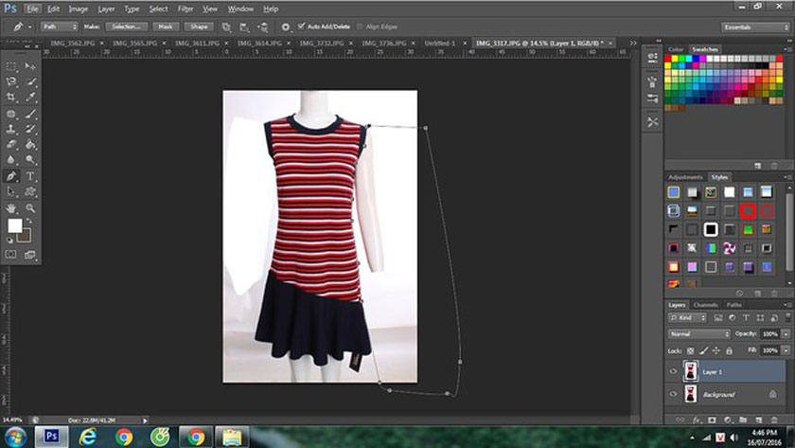
Task: Switch to the Paths tab
Action: 733,305
